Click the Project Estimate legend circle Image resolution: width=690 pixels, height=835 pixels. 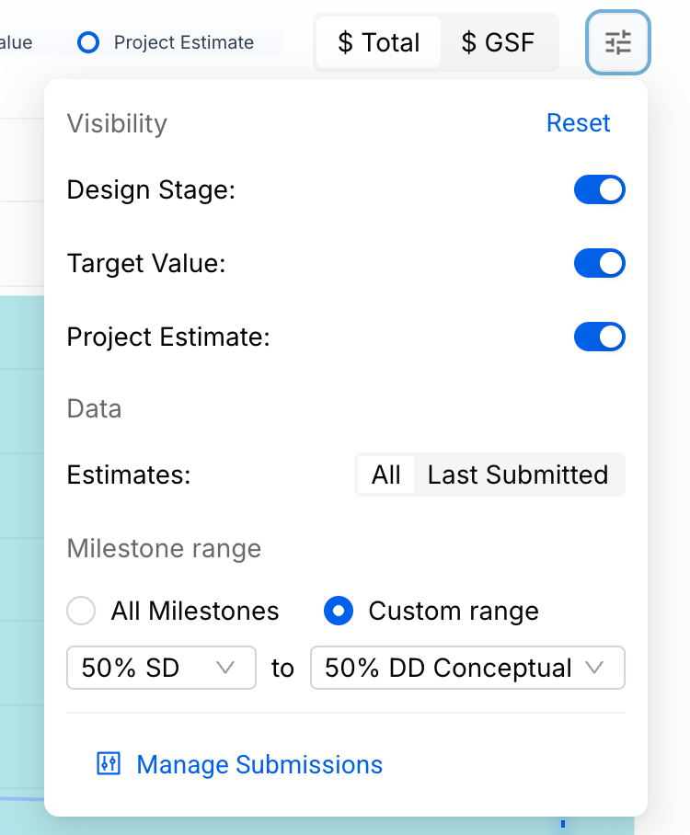coord(88,42)
